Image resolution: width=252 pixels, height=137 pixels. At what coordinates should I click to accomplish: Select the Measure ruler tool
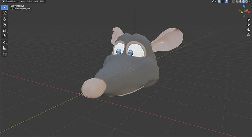(4, 48)
